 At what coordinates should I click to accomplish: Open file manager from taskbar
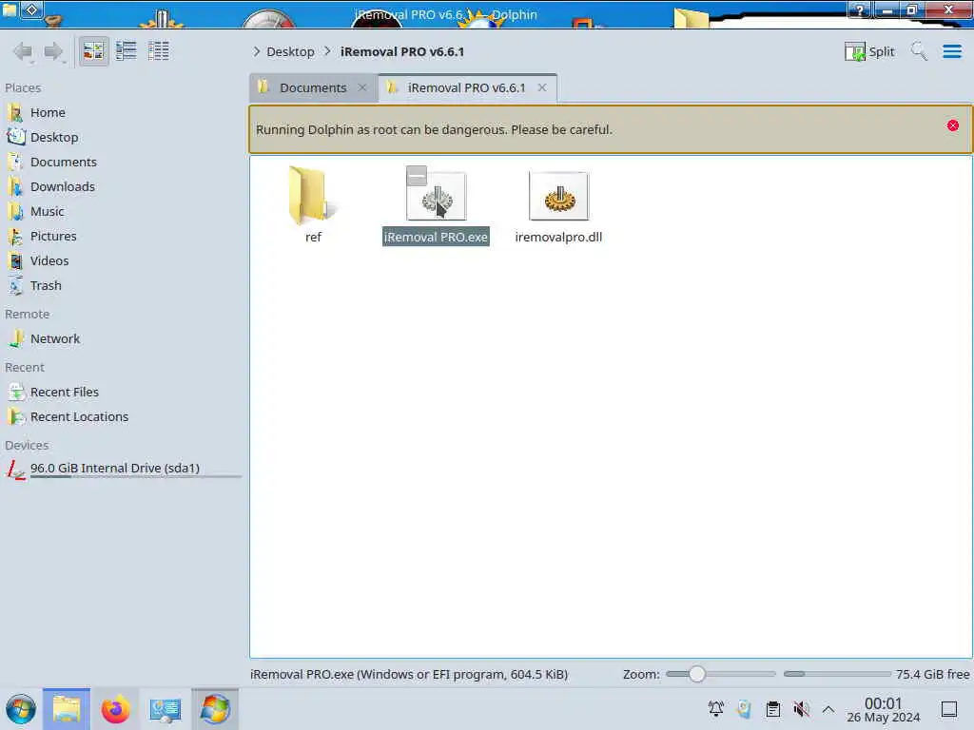67,709
